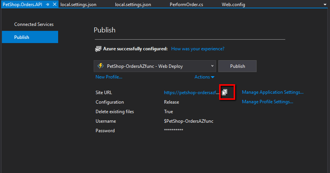Click the Publish button
The width and height of the screenshot is (330, 173).
point(237,66)
